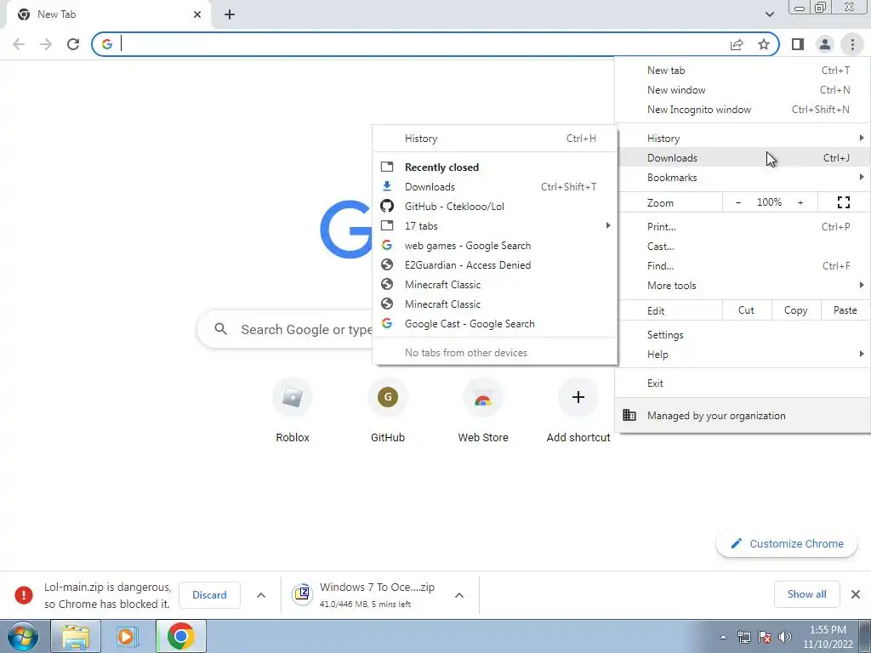Click Customize Chrome button
The image size is (871, 653).
pos(787,543)
